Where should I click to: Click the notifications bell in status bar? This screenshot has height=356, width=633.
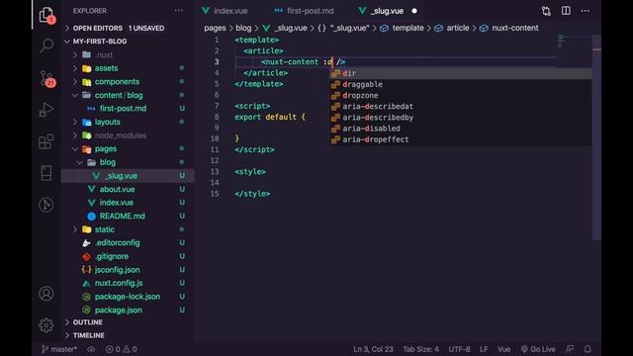[588, 349]
